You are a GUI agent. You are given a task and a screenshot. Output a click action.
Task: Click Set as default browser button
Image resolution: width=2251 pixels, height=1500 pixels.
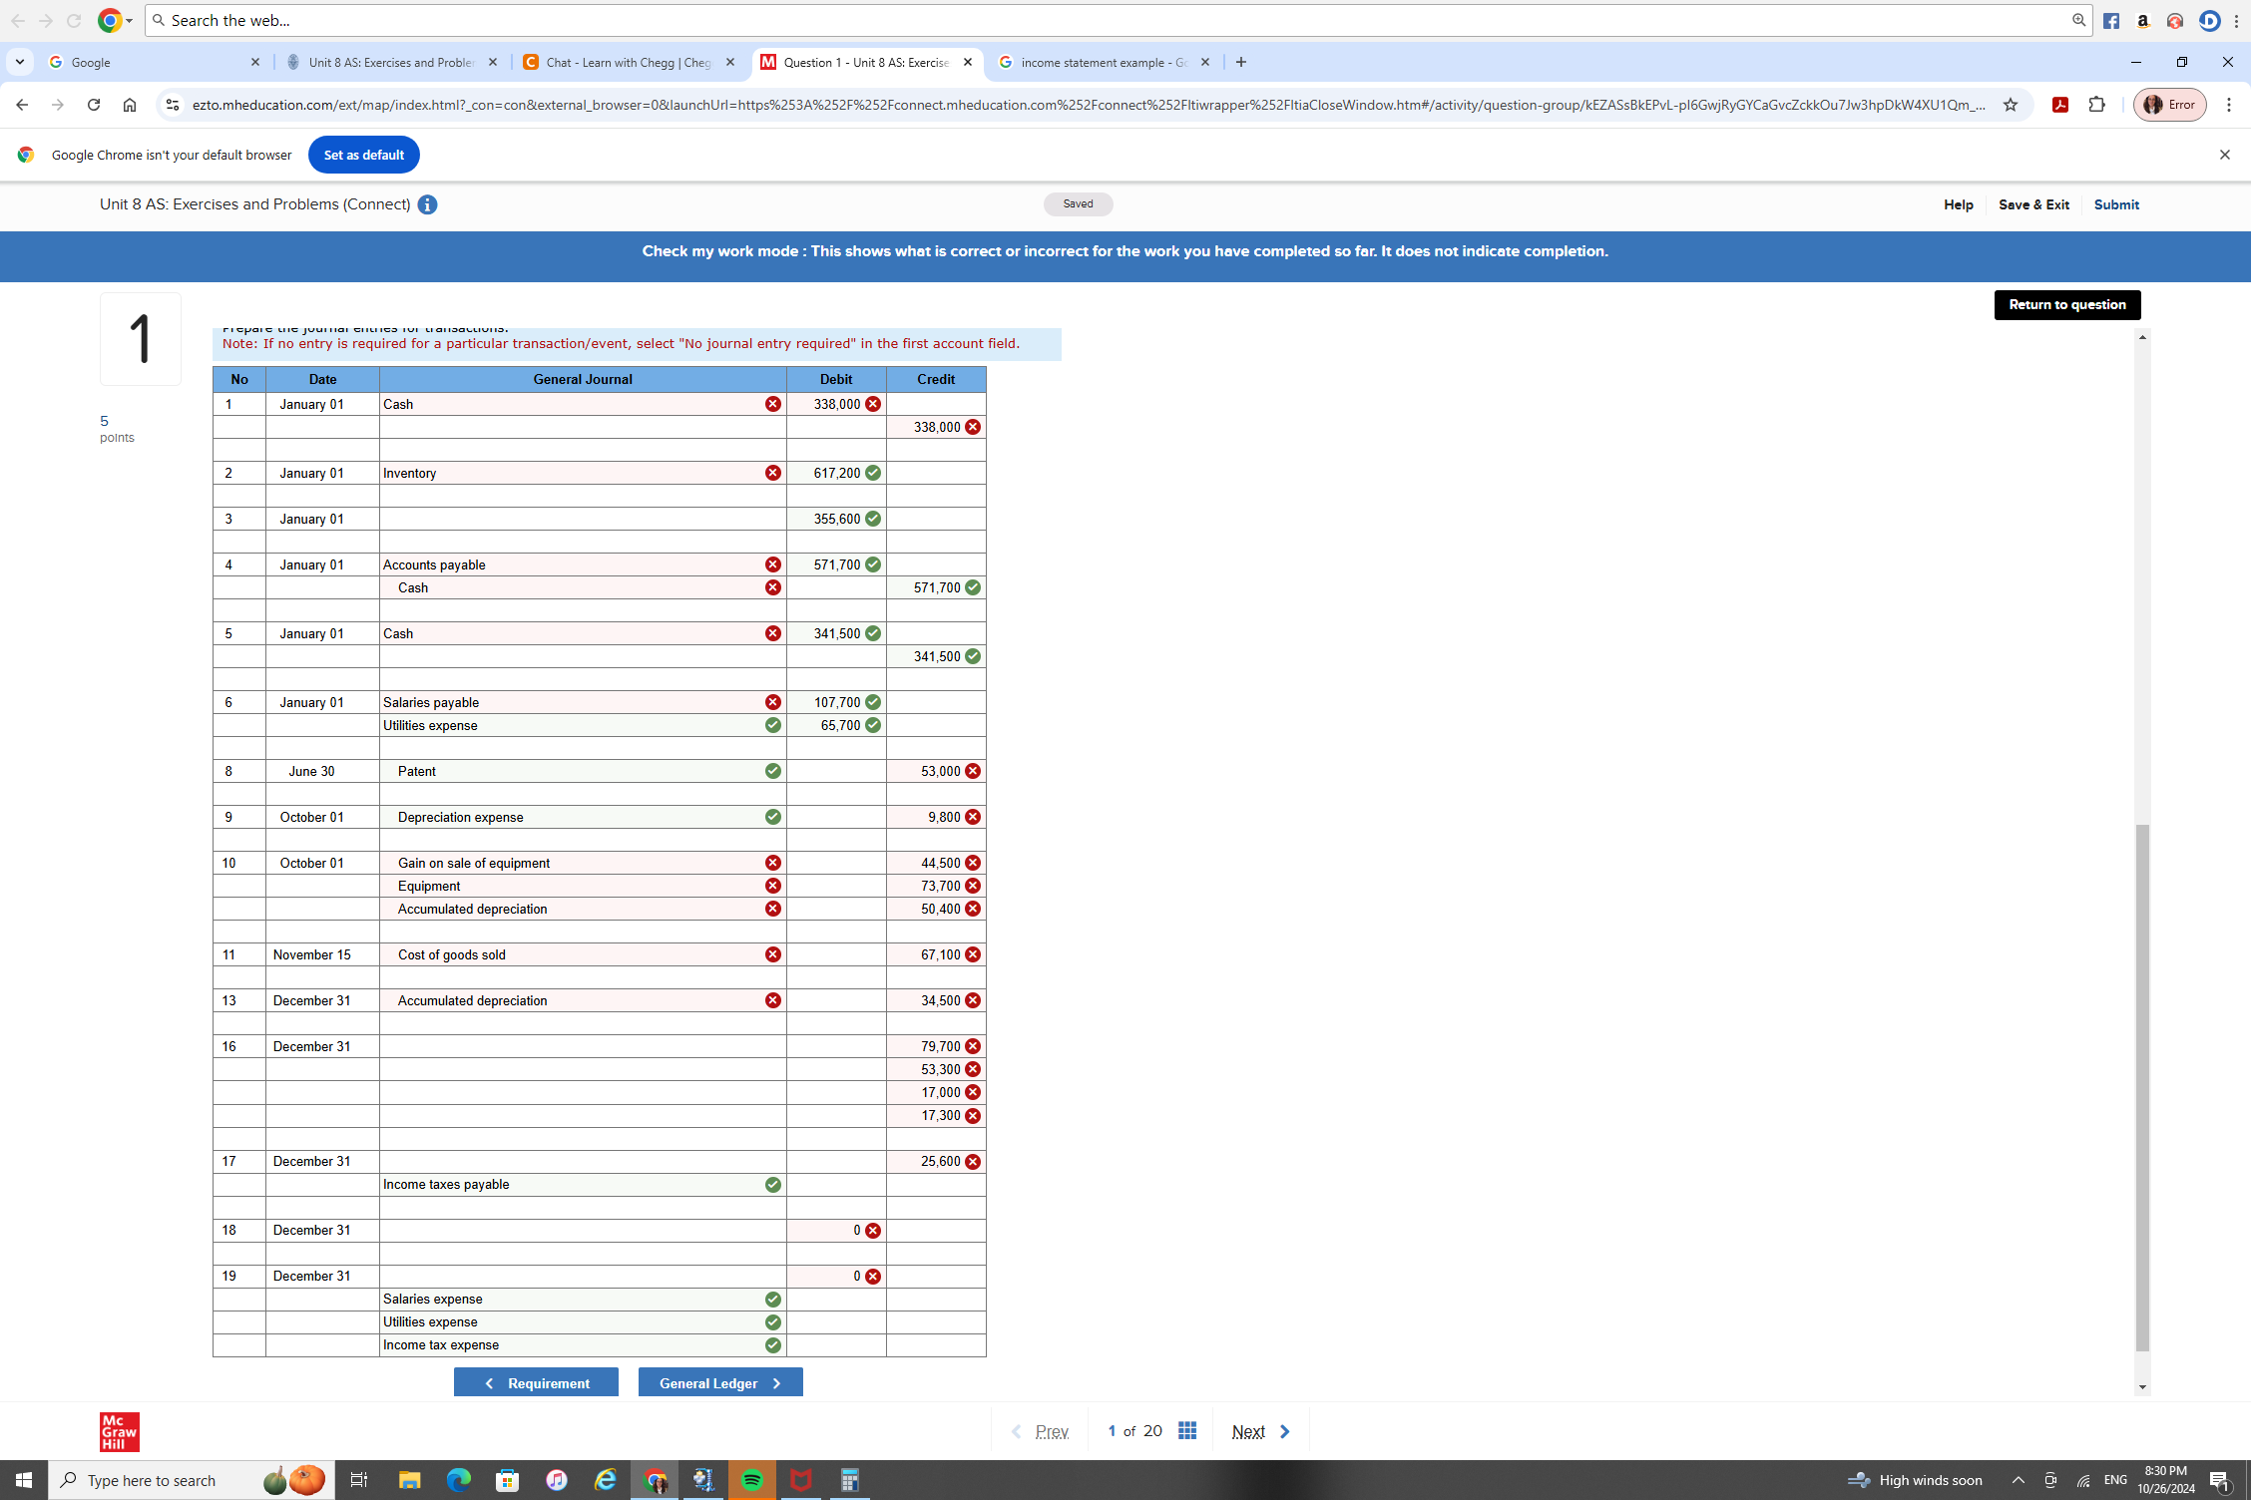point(363,155)
